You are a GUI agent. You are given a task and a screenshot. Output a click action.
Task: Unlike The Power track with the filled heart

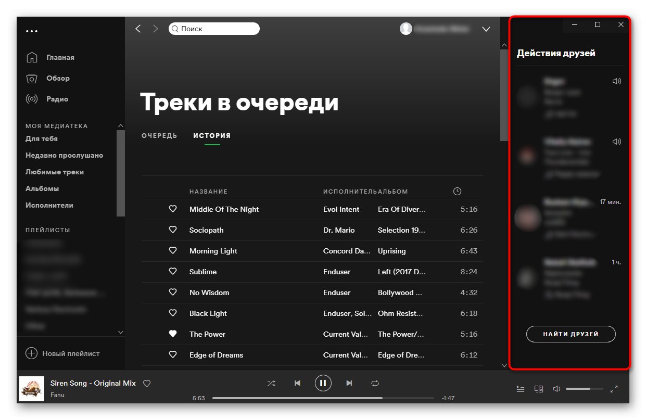(x=173, y=334)
